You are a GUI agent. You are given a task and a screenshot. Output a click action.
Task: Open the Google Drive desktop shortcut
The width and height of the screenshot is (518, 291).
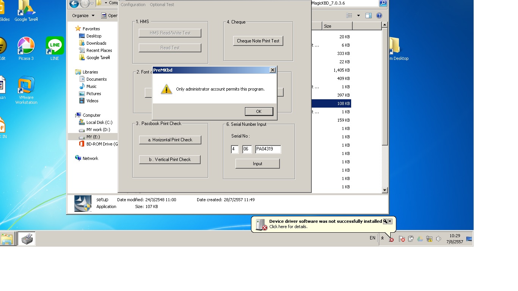pos(26,11)
